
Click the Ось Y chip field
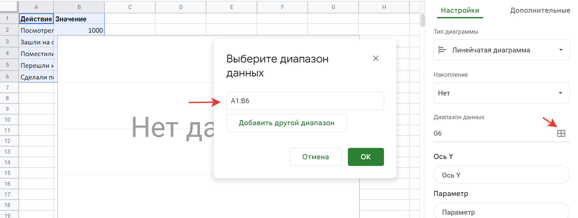click(501, 175)
